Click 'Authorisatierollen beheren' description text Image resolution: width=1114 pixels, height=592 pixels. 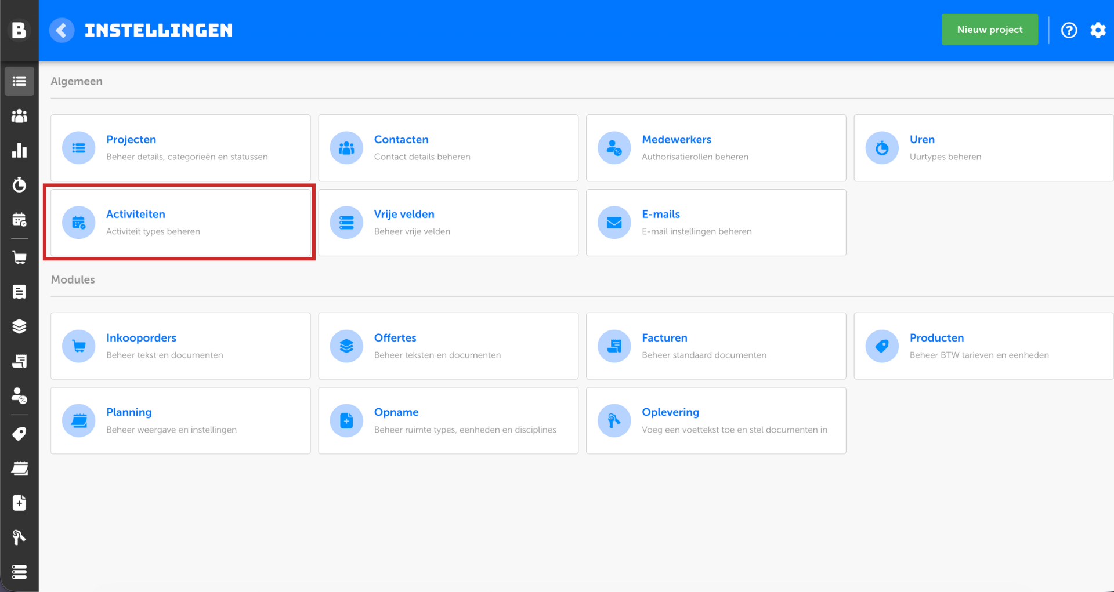pyautogui.click(x=695, y=157)
